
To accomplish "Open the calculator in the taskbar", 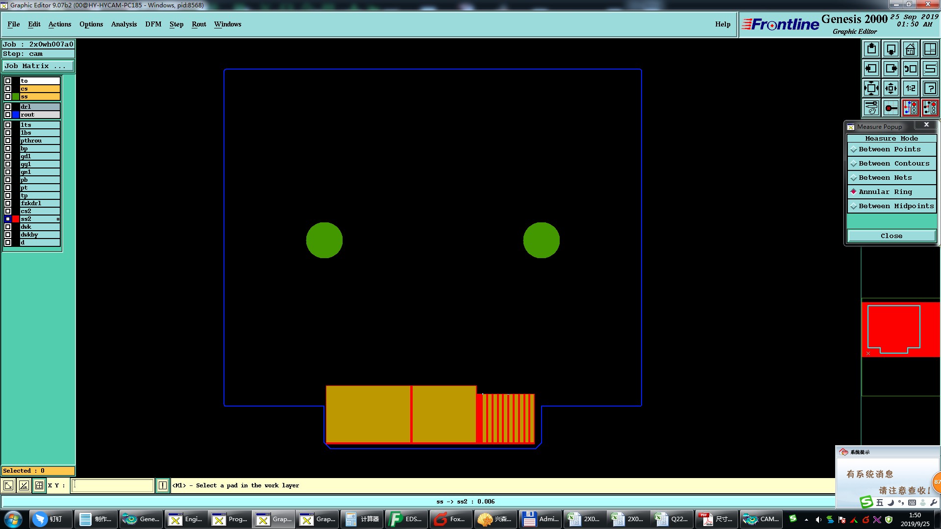I will pos(363,519).
